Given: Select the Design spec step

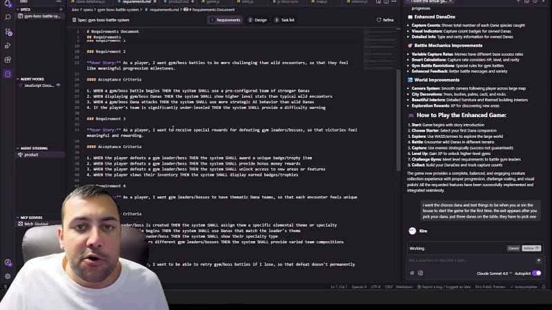Looking at the screenshot, I should tap(257, 20).
